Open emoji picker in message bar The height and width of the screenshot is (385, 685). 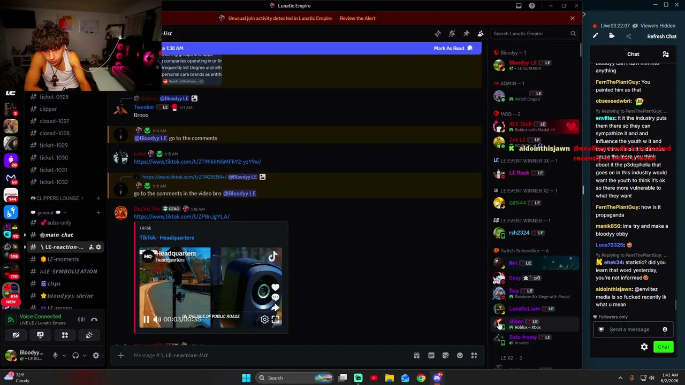460,356
